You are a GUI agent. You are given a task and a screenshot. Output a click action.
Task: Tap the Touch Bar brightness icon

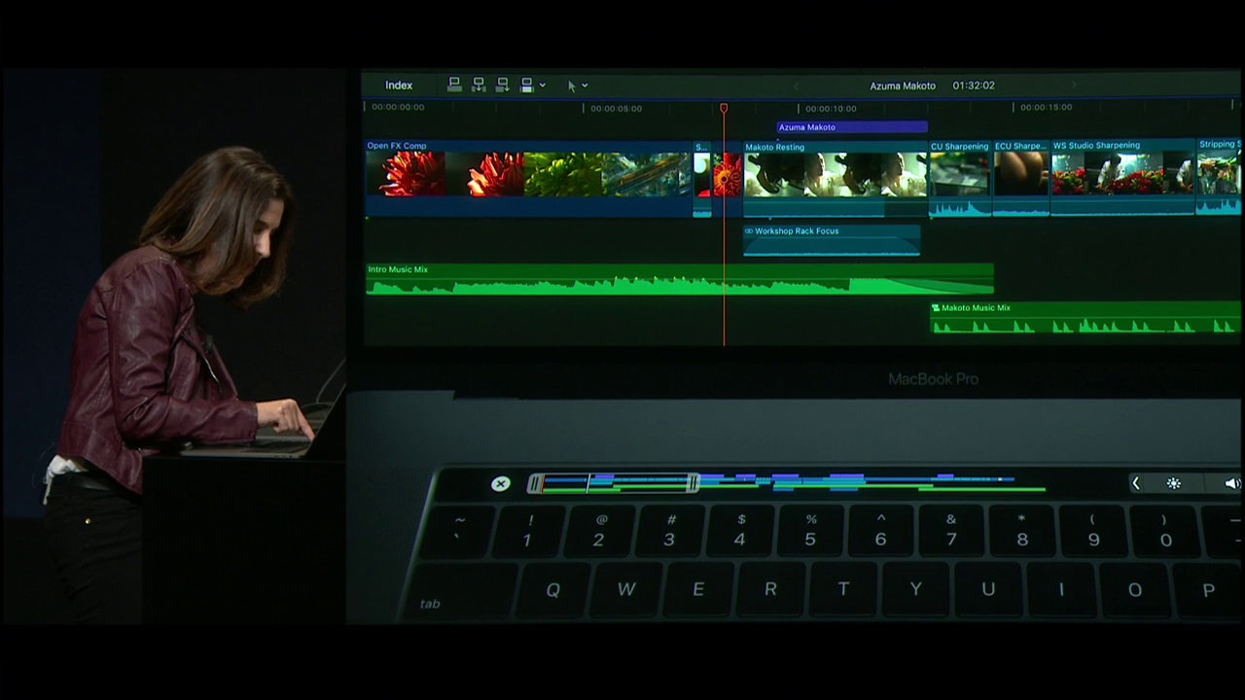point(1174,483)
